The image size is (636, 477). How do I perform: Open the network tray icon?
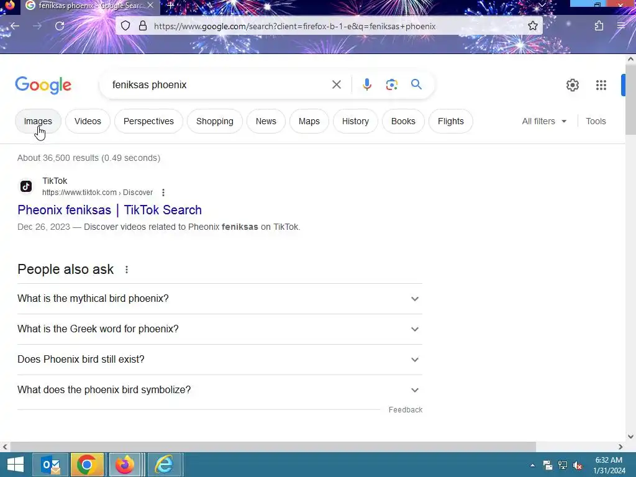563,465
